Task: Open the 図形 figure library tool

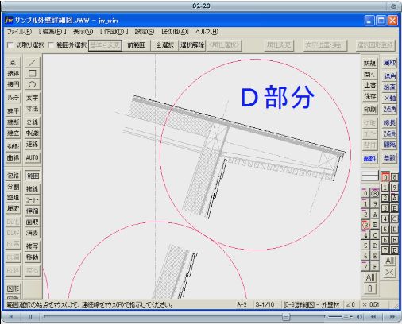Action: [x=13, y=288]
